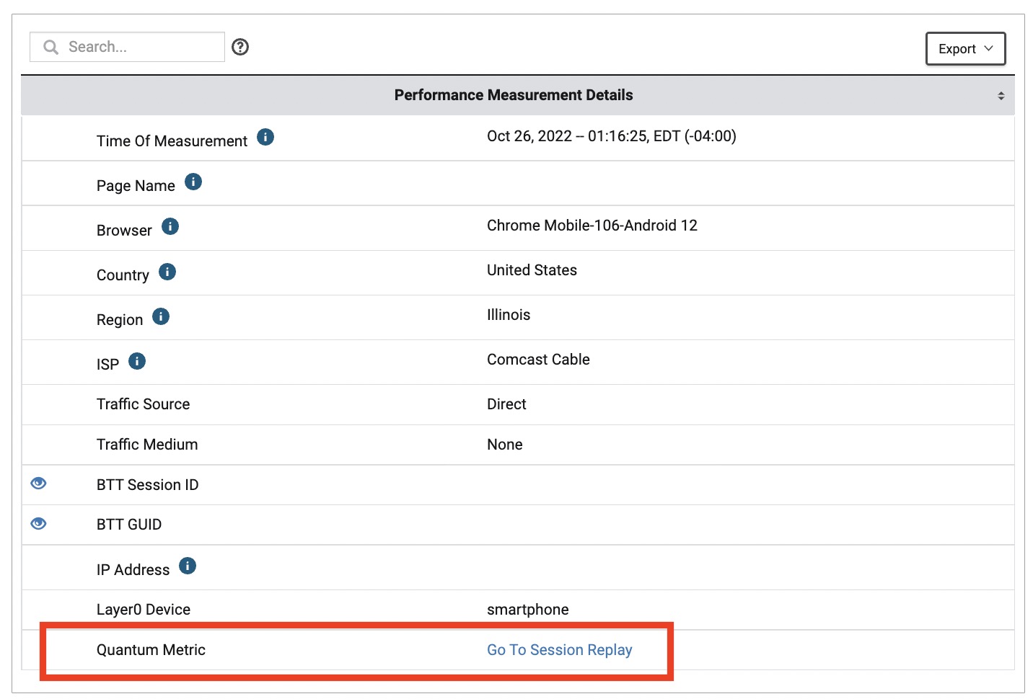Screen dimensions: 1033x699
Task: Click the Country label
Action: coord(123,275)
